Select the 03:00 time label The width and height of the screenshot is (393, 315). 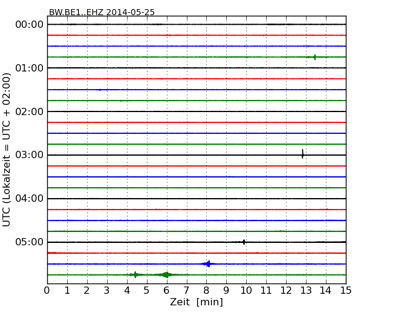coord(30,155)
